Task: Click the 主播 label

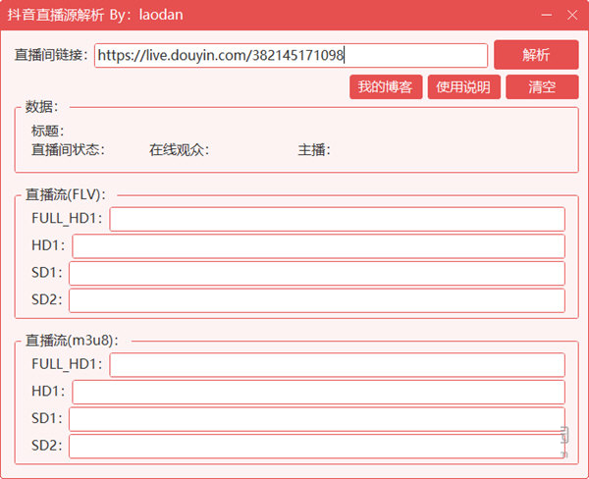Action: tap(314, 150)
